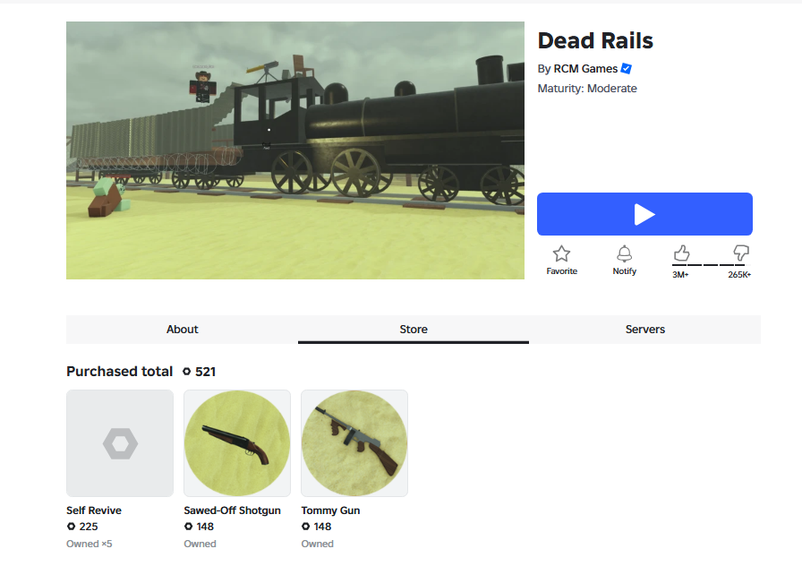Open RCM Games creator link
This screenshot has width=802, height=566.
pos(585,69)
